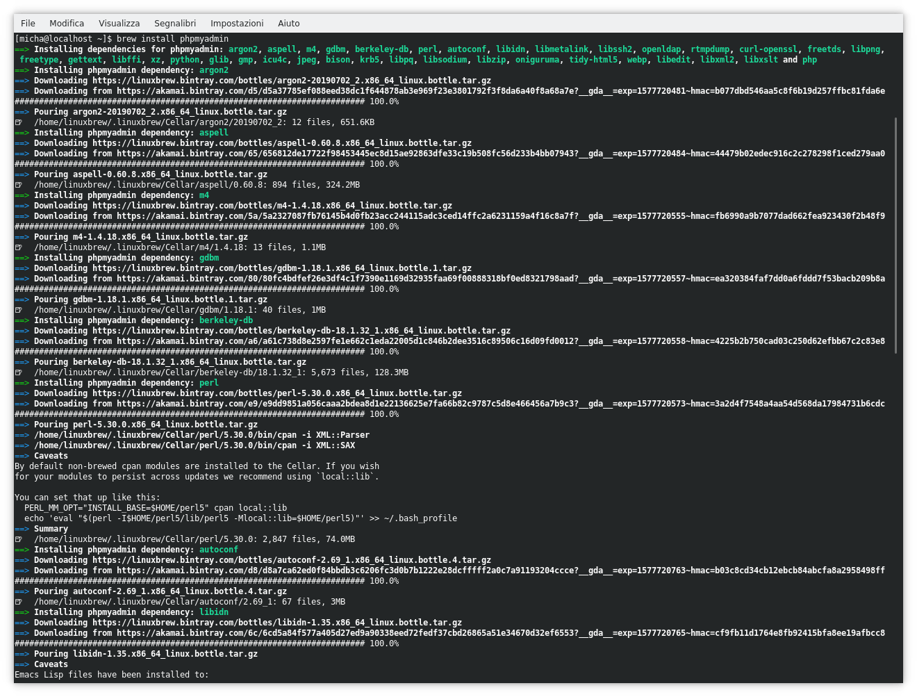Click the 'Summary' heading line
The height and width of the screenshot is (697, 917).
pyautogui.click(x=41, y=529)
